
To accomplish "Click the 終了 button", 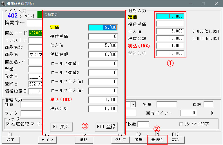I will (x=11, y=140).
